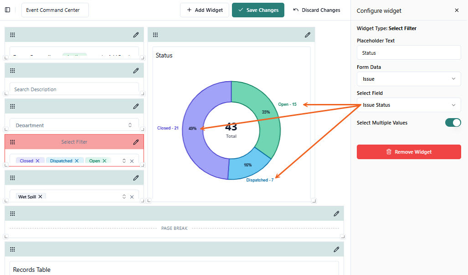
Task: Remove the Closed tag from filter
Action: coord(38,161)
